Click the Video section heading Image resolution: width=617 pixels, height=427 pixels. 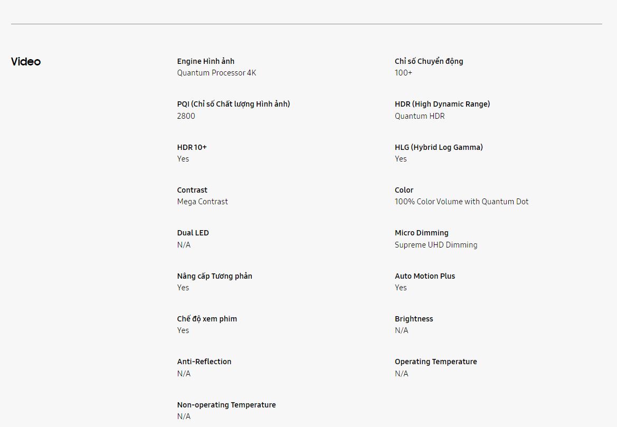point(26,62)
